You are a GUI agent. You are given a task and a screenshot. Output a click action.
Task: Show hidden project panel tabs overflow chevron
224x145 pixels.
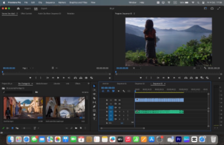pos(89,83)
